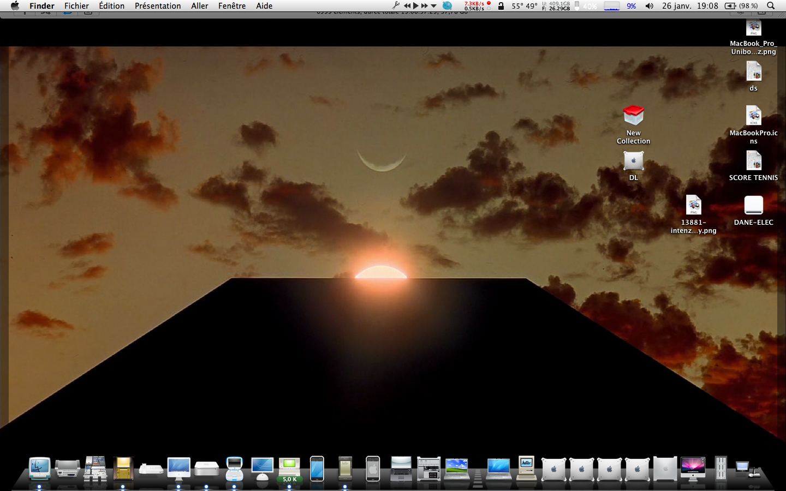Open the disk usage readout 26.29GB
786x491 pixels.
point(556,5)
